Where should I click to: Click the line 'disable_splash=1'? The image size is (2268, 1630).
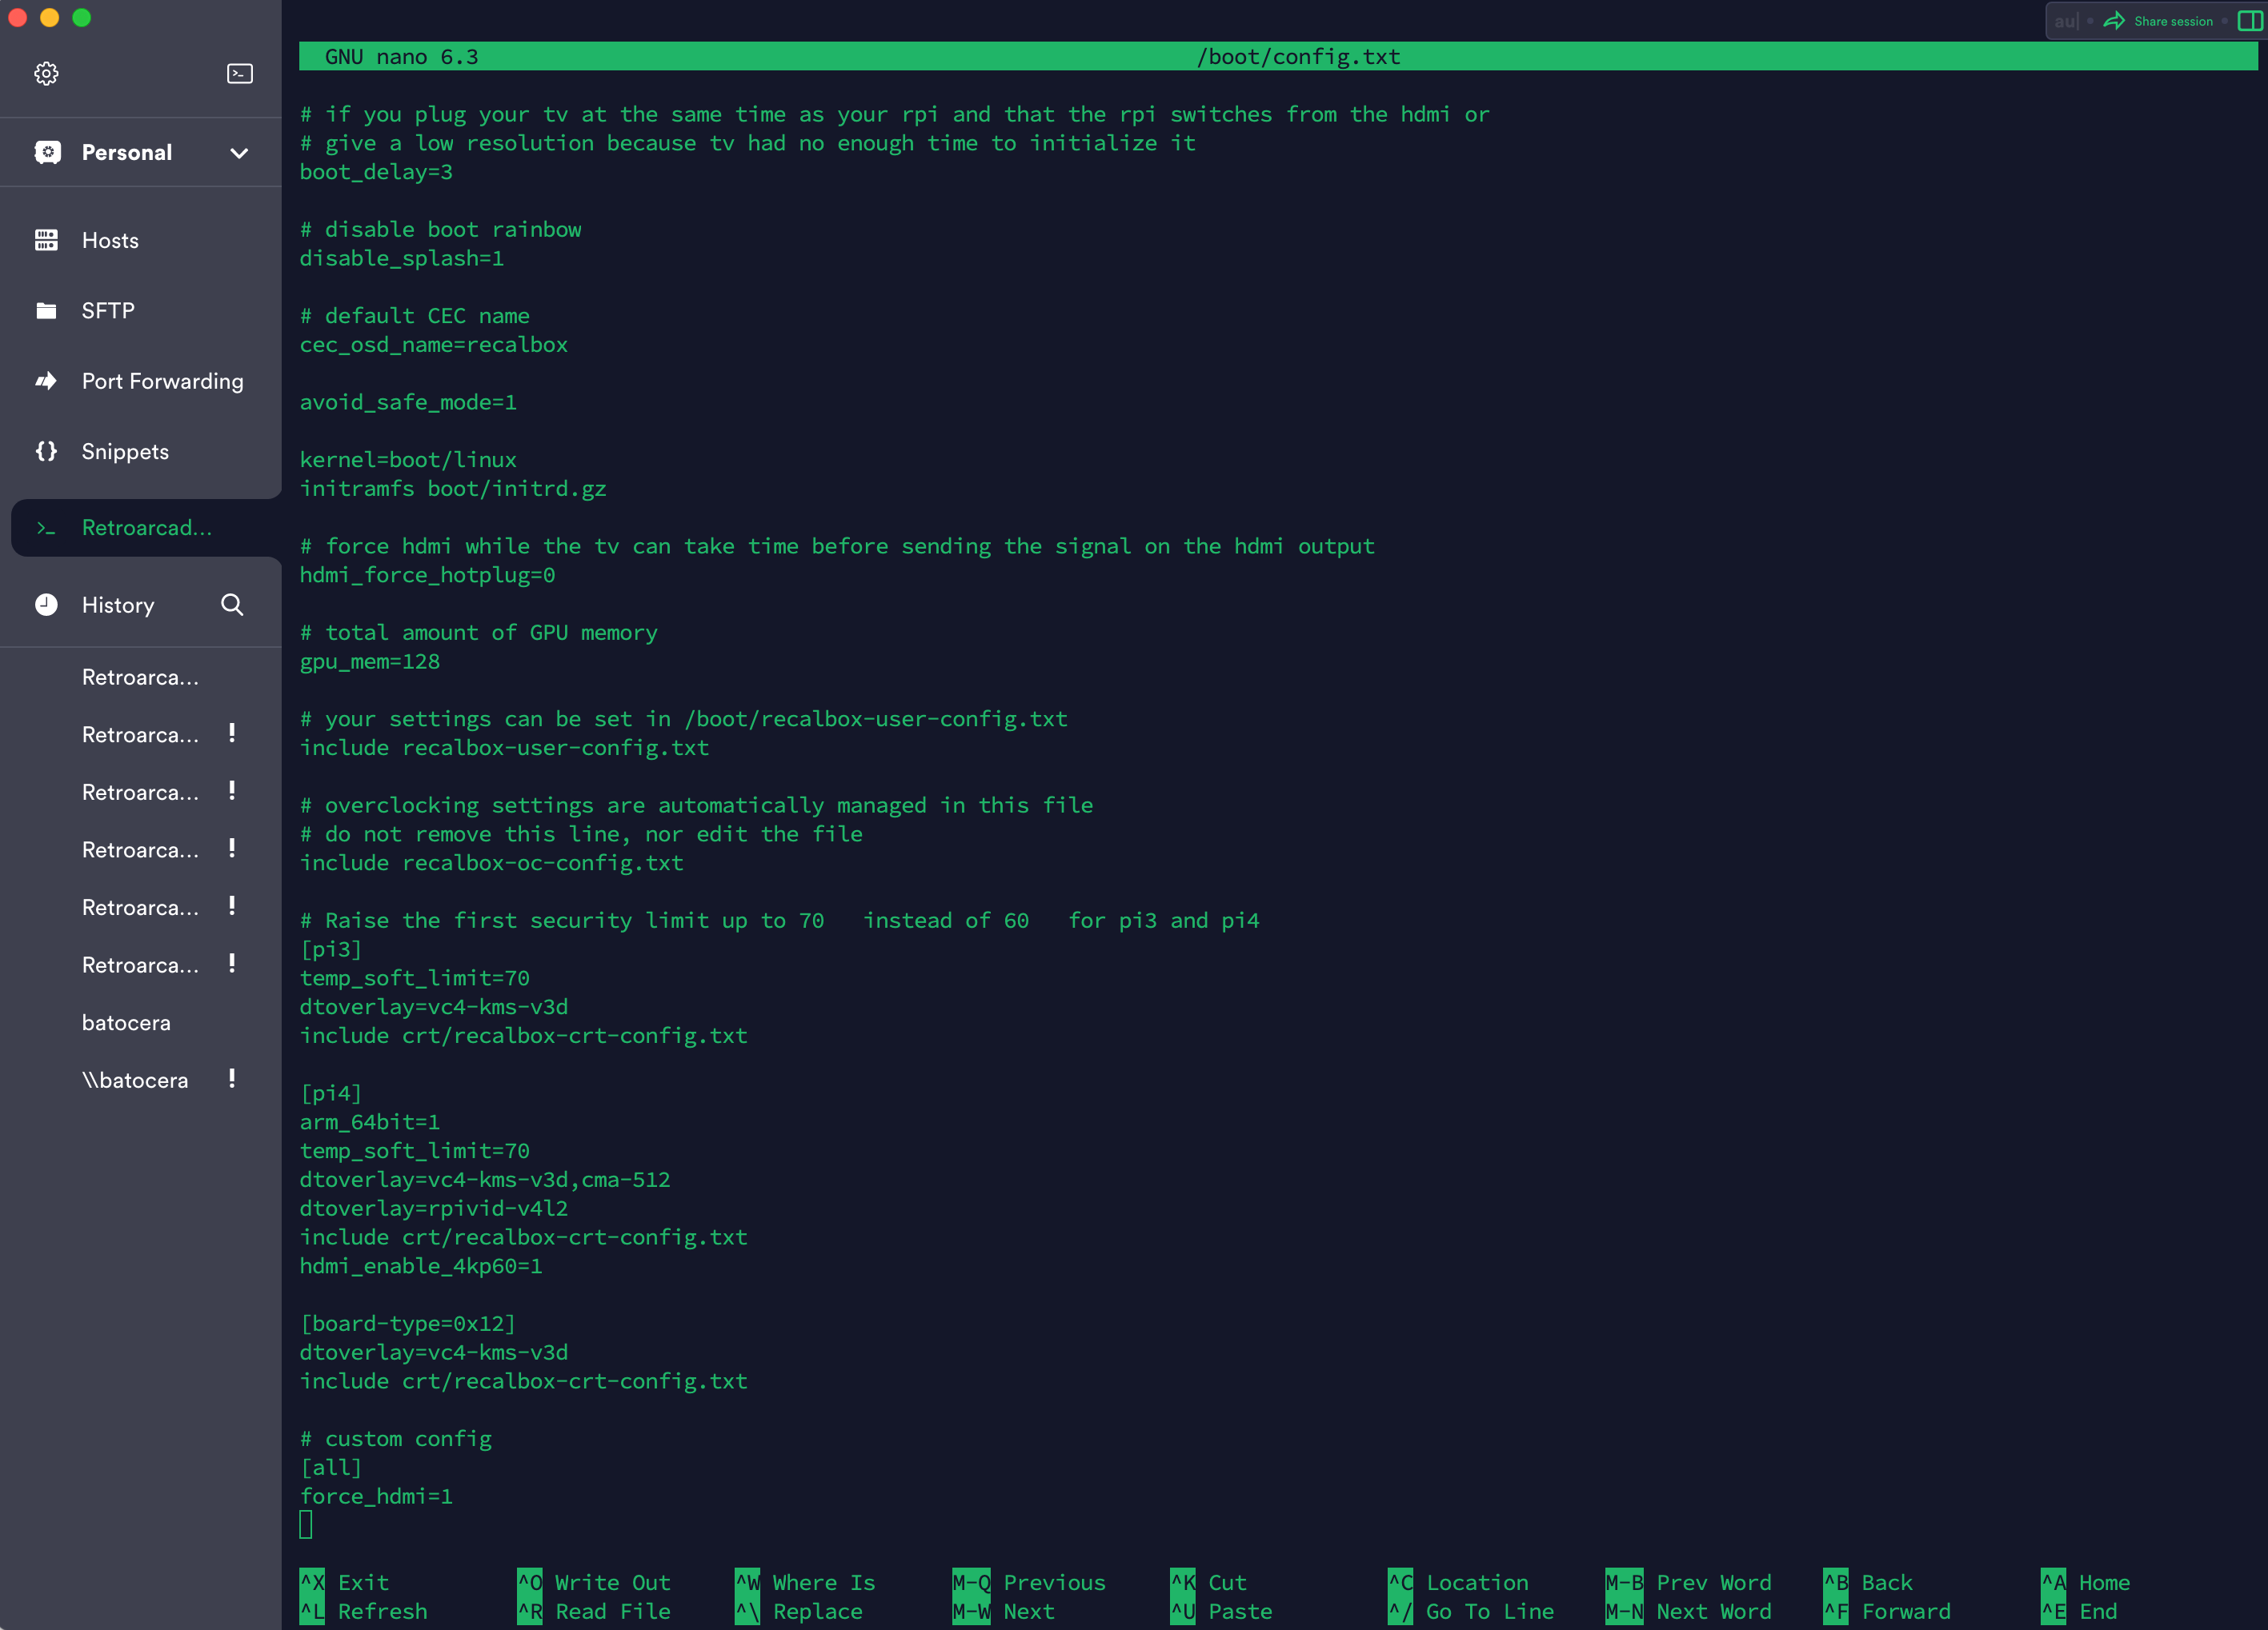tap(402, 258)
